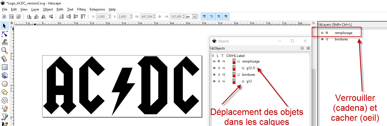Lower selection to bottom
This screenshot has height=126, width=387.
[61, 17]
